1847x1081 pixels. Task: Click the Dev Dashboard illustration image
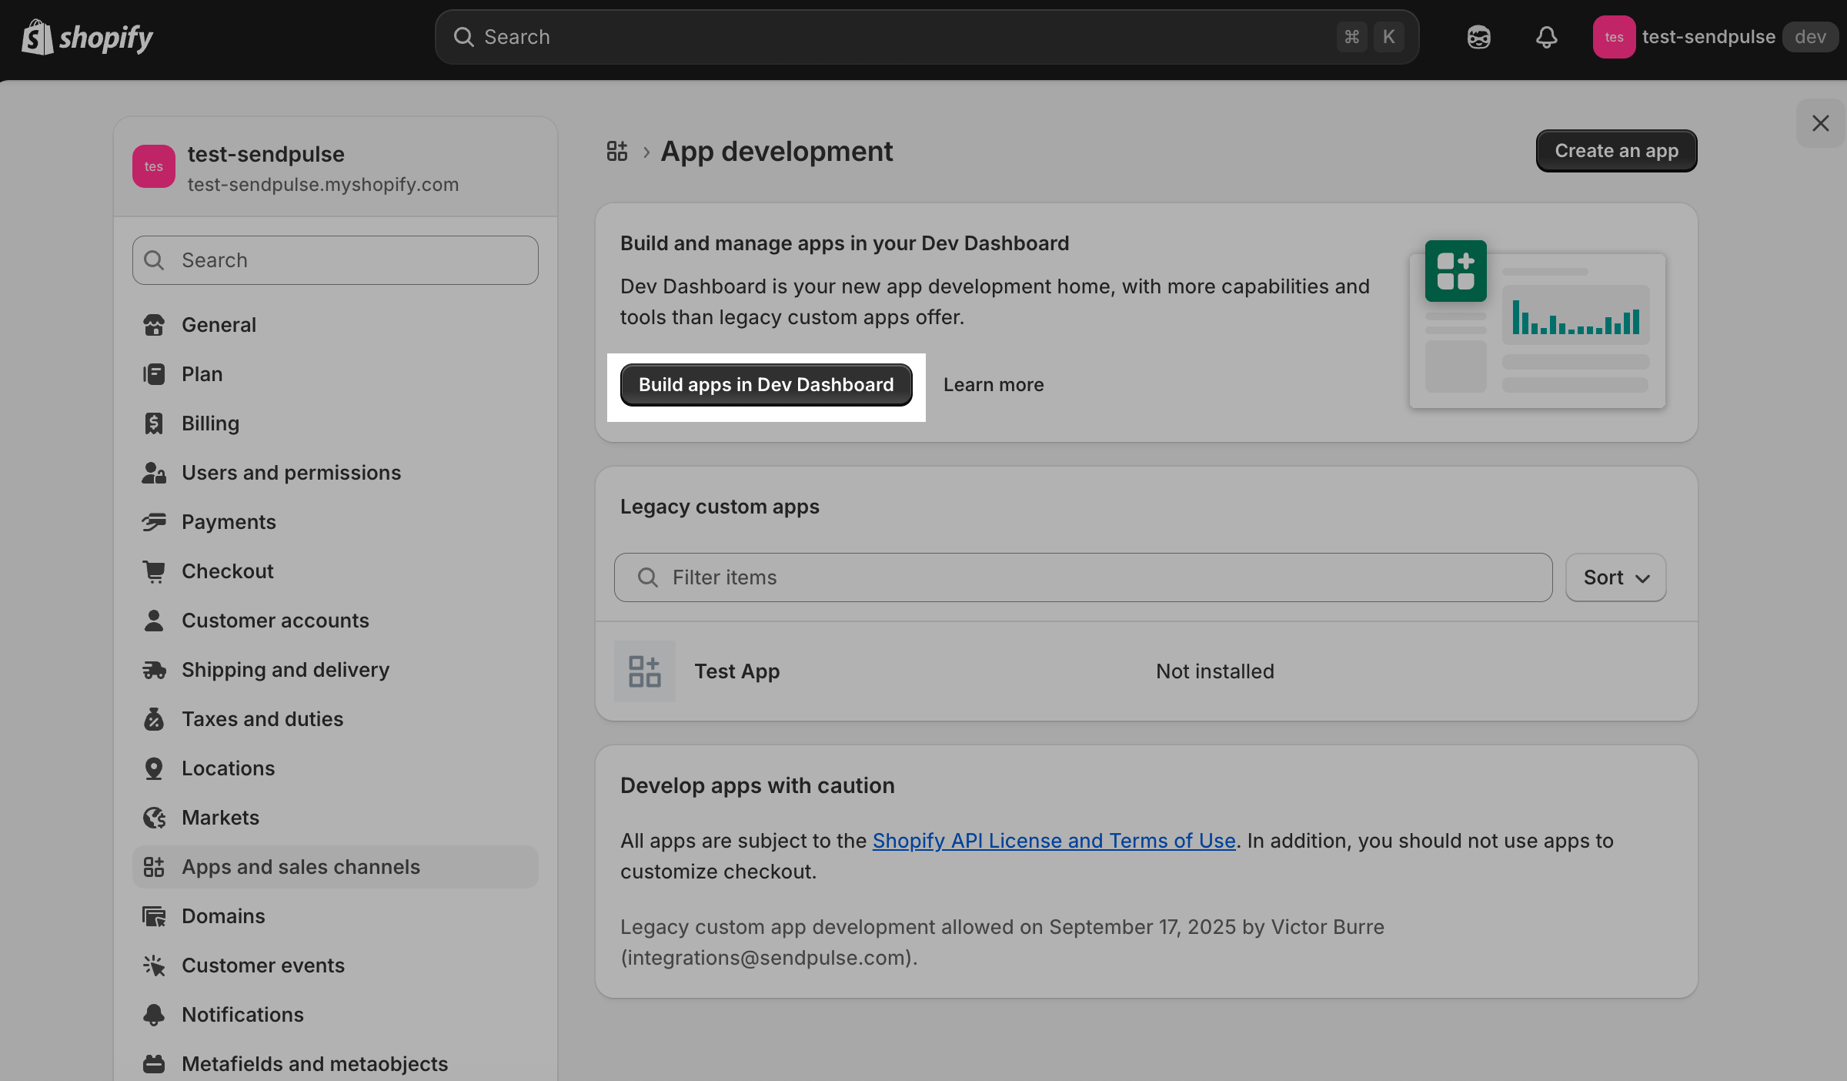(x=1538, y=323)
